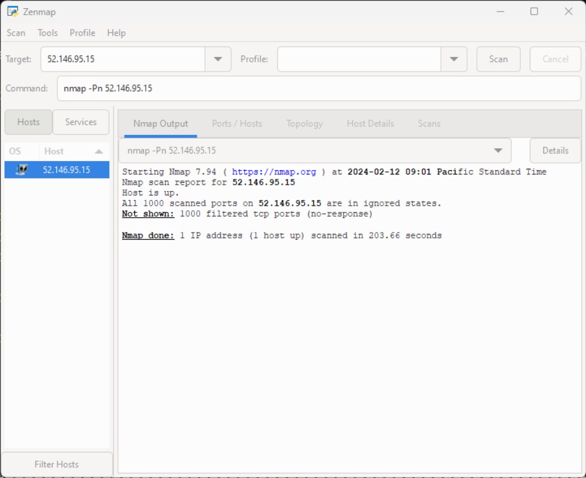Switch to the Ports / Hosts tab
Viewport: 586px width, 478px height.
point(237,124)
